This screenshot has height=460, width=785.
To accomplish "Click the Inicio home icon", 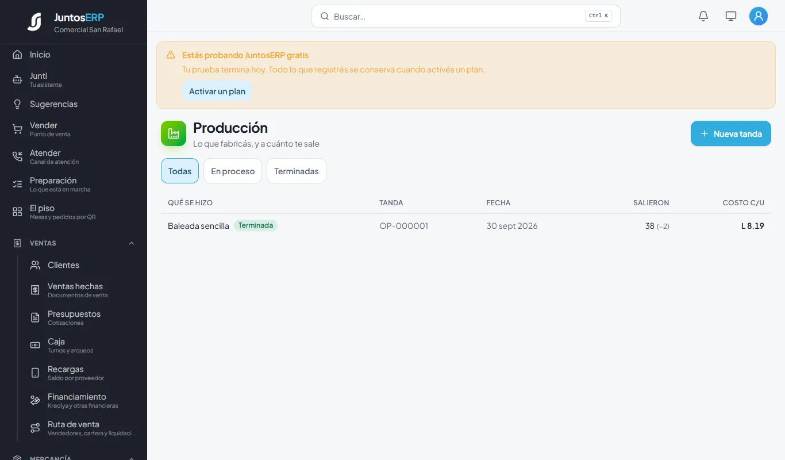I will [17, 55].
